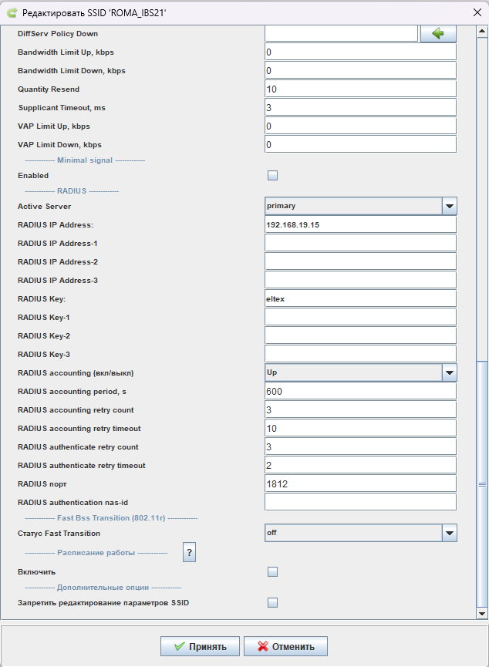This screenshot has width=489, height=667.
Task: Enable the Minimal signal checkbox
Action: pyautogui.click(x=272, y=175)
